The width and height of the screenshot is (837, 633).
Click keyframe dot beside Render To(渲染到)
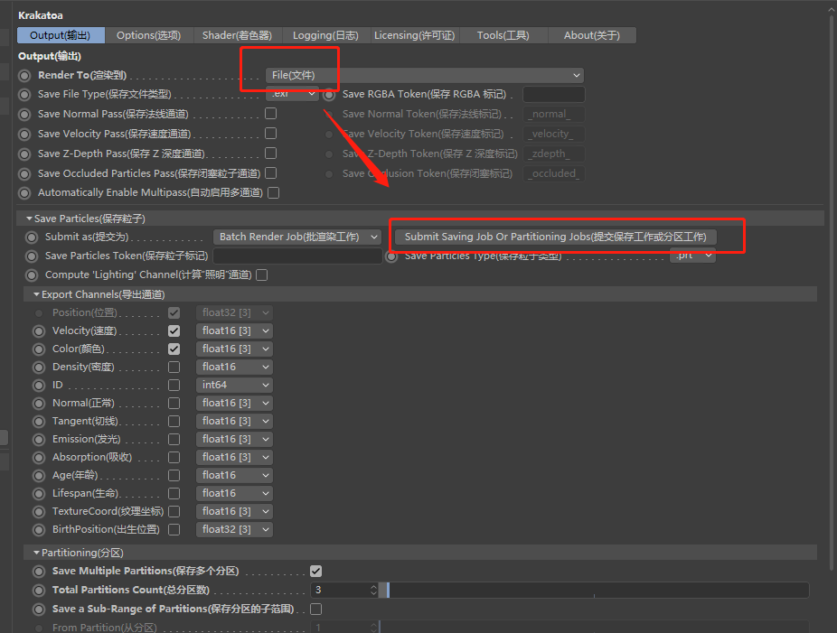coord(24,76)
